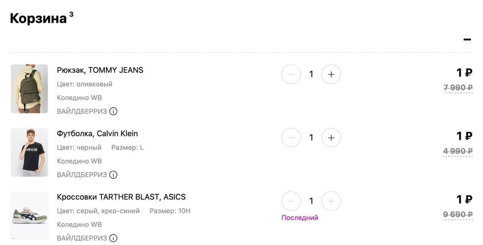Decrease quantity of ASICS sneakers

point(291,201)
